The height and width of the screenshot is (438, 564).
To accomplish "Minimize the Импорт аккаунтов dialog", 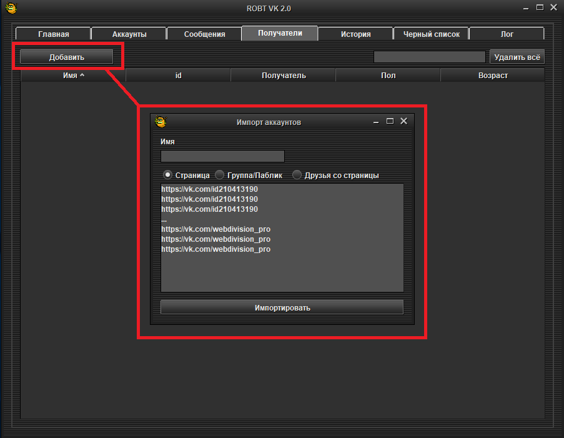I will [377, 122].
